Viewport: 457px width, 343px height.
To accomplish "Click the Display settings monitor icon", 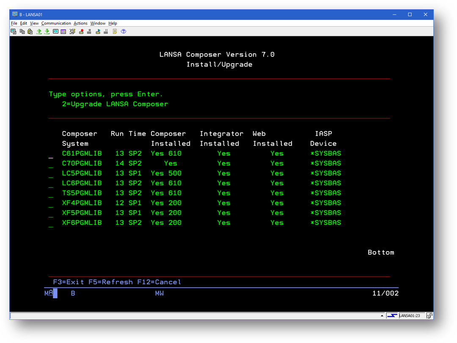I will 55,31.
